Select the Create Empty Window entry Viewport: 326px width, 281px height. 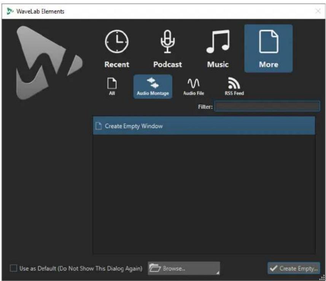tap(204, 126)
